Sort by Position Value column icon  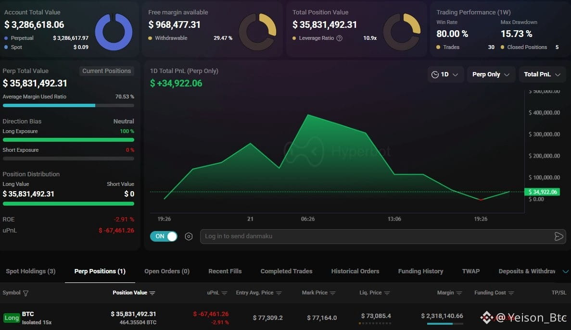click(x=152, y=293)
